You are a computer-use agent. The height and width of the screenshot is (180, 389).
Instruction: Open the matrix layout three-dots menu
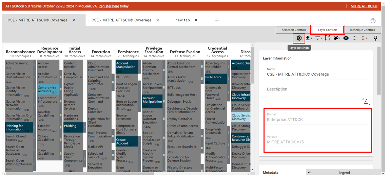click(364, 38)
